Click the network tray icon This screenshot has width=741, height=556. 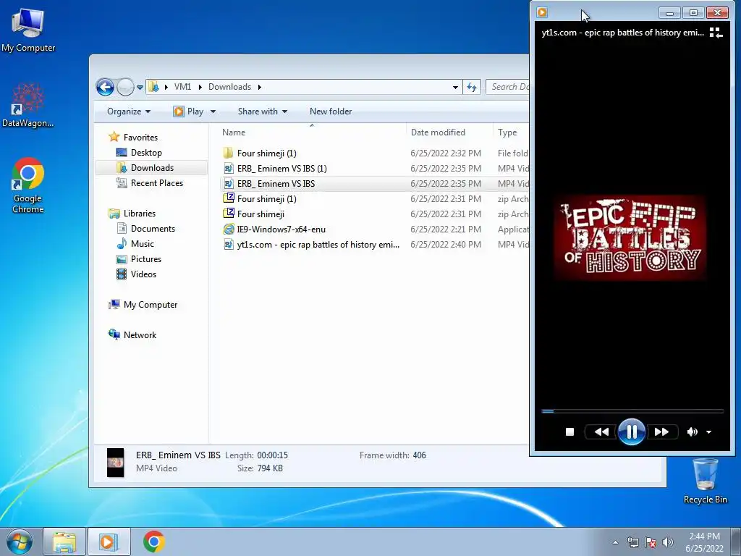click(x=632, y=542)
